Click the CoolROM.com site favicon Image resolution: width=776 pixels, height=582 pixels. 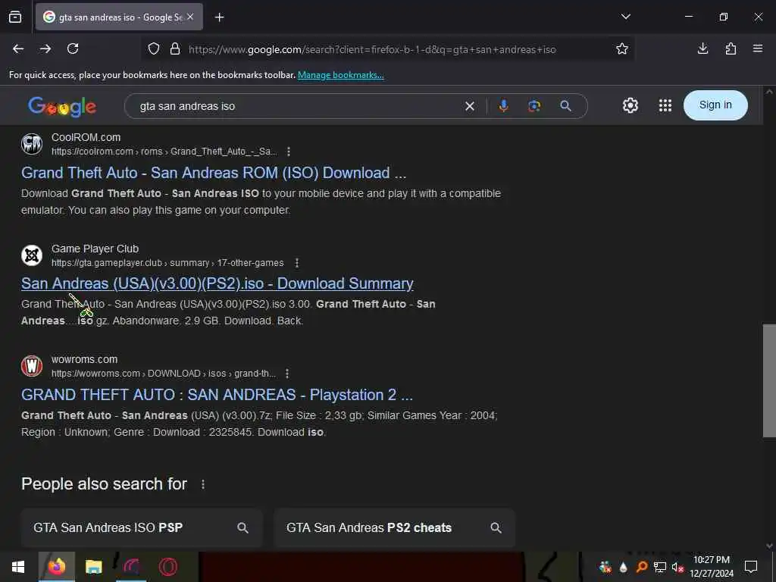(x=32, y=144)
